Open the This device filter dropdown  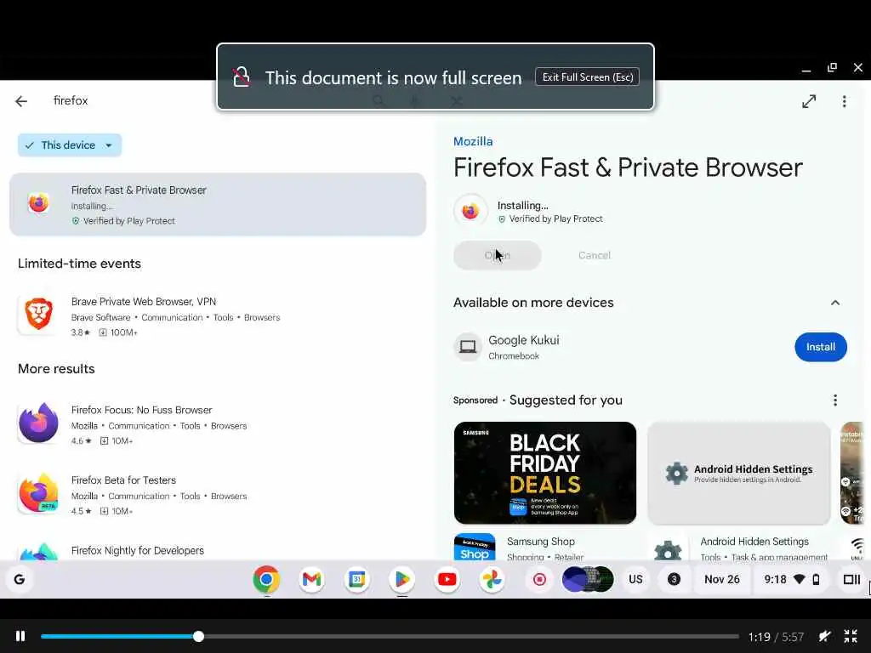click(70, 145)
